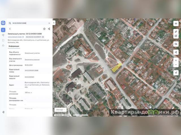
Task: Click the Земельный участок title heading
Action: [x=25, y=34]
